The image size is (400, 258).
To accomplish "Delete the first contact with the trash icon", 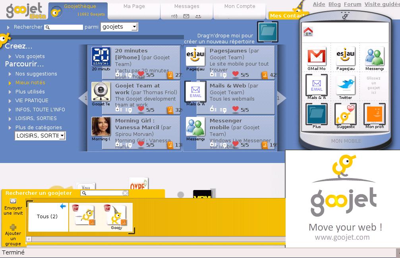I will (75, 208).
